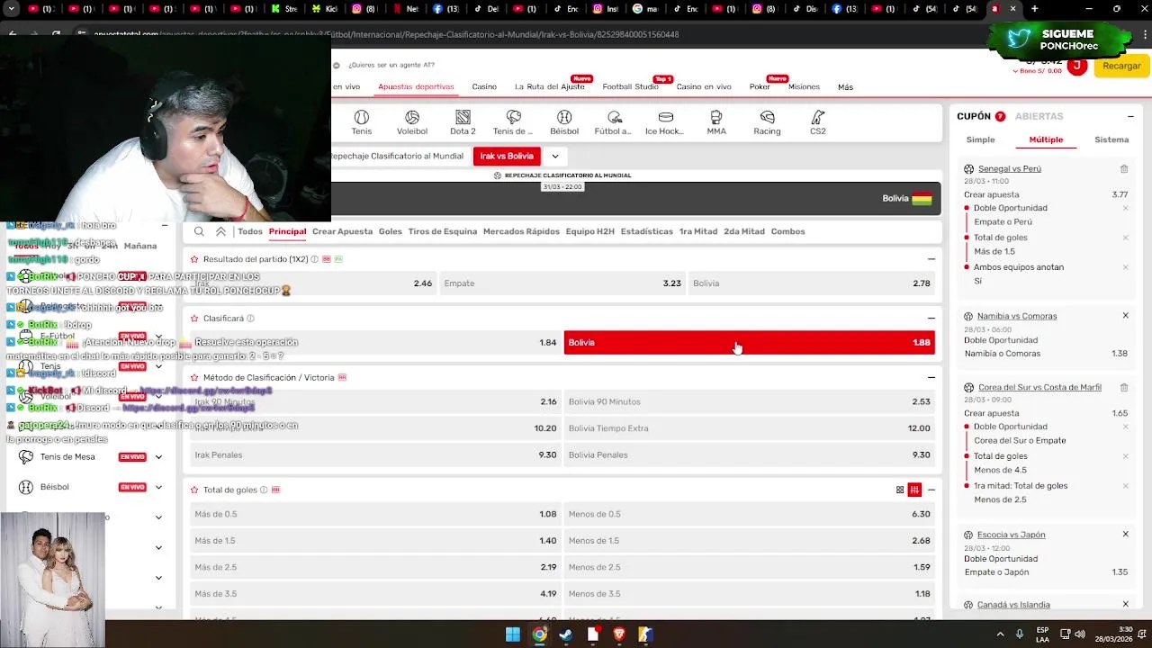Click the market search magnifier icon
The image size is (1152, 648).
pos(199,231)
